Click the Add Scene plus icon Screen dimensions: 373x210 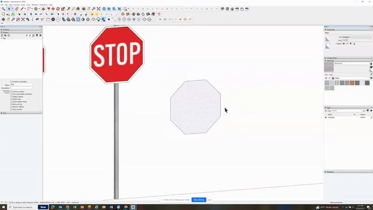pos(5,35)
